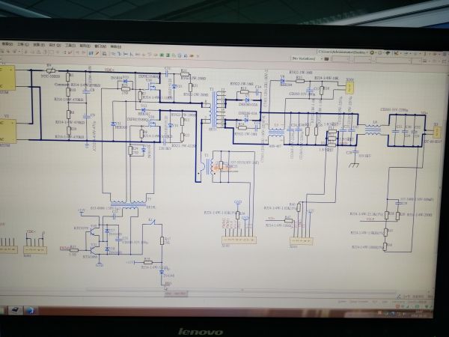Click the Internet Explorer icon in taskbar
449x337 pixels.
(x=30, y=310)
